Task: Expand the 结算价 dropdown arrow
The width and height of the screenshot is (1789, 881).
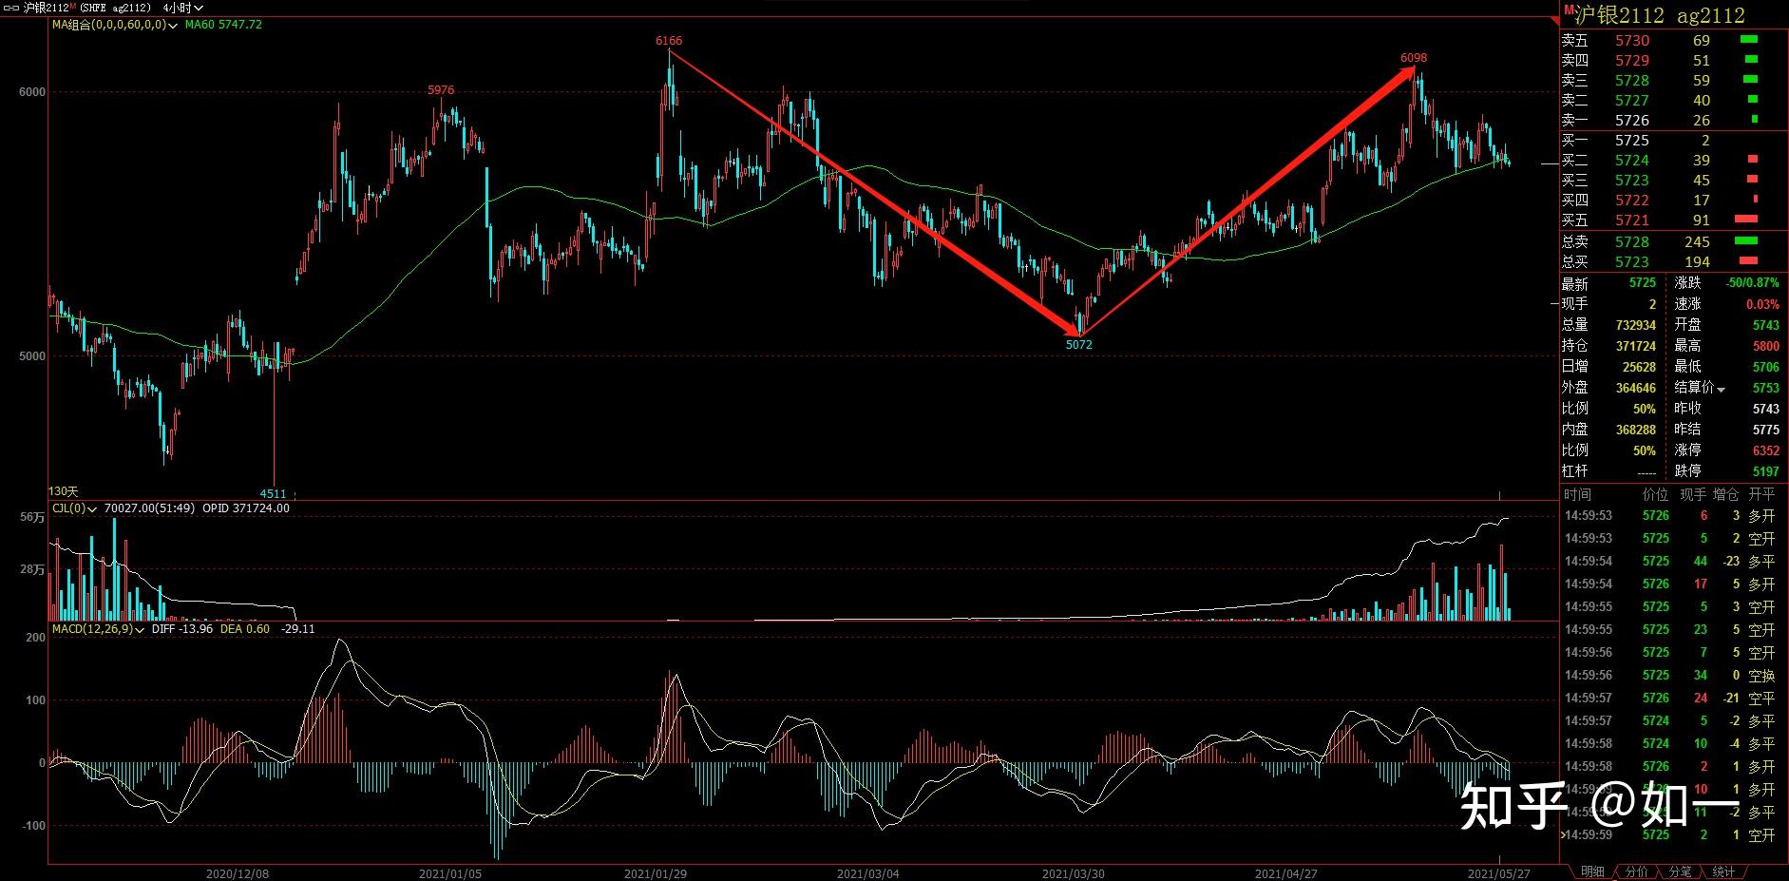Action: [x=1721, y=389]
